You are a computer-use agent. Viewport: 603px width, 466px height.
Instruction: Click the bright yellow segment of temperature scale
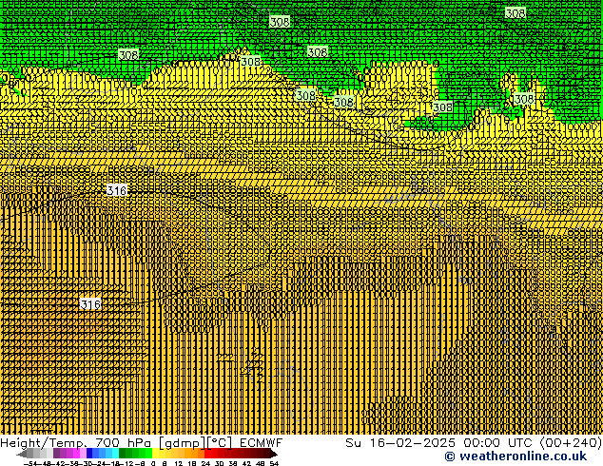point(156,454)
